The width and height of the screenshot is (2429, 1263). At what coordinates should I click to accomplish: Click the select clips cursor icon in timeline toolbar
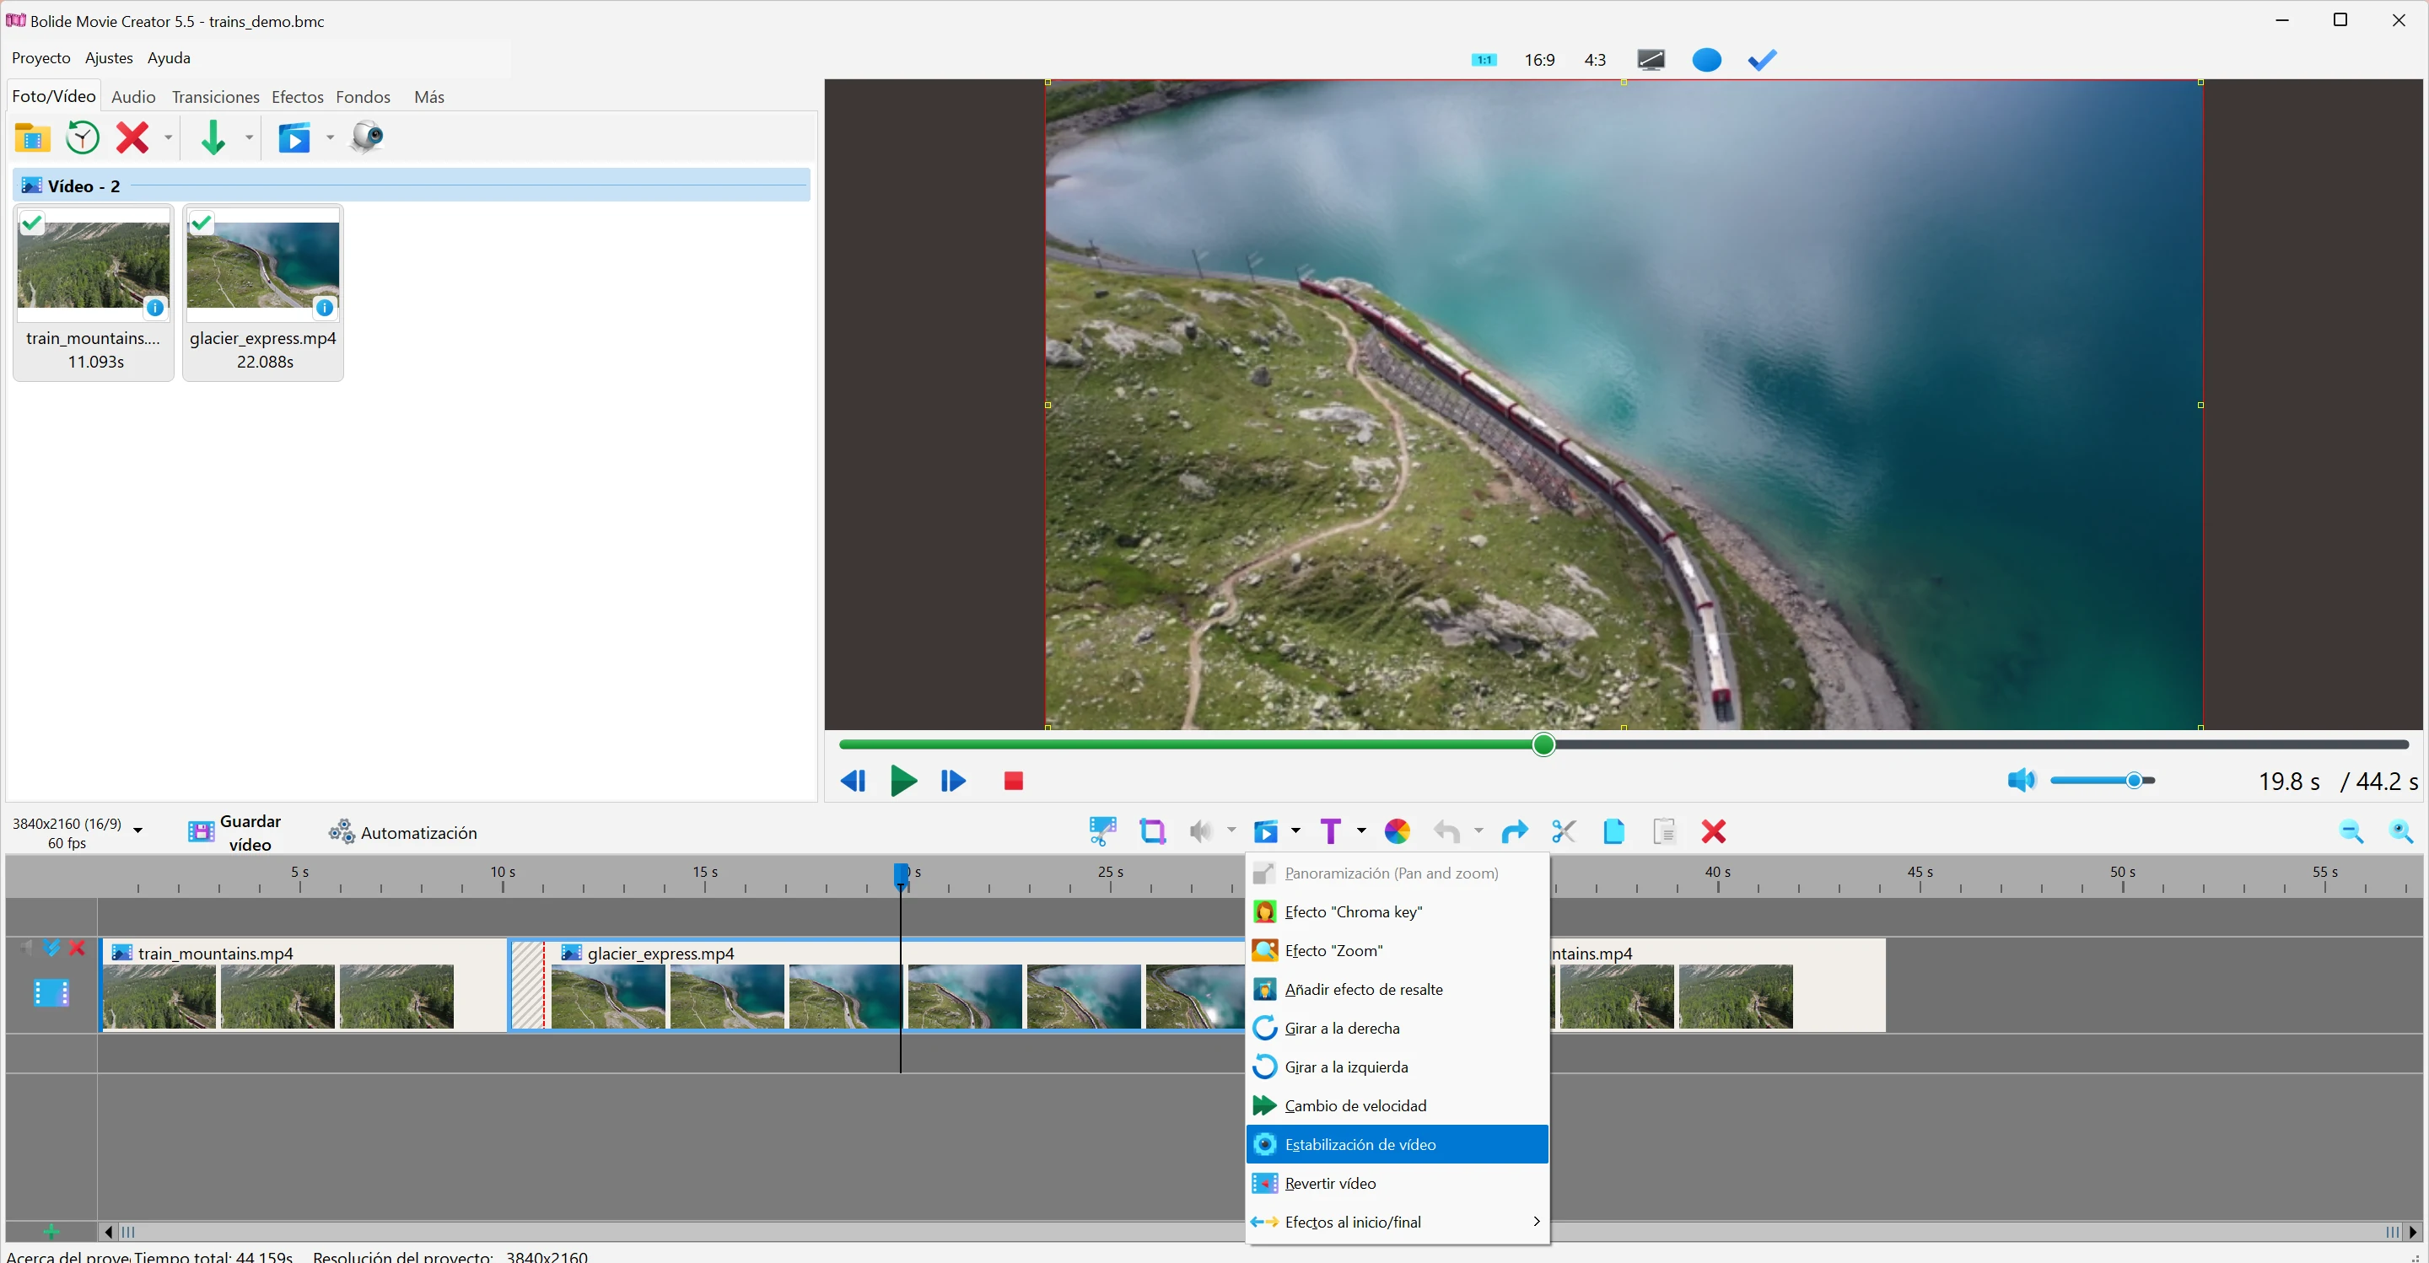tap(1102, 831)
